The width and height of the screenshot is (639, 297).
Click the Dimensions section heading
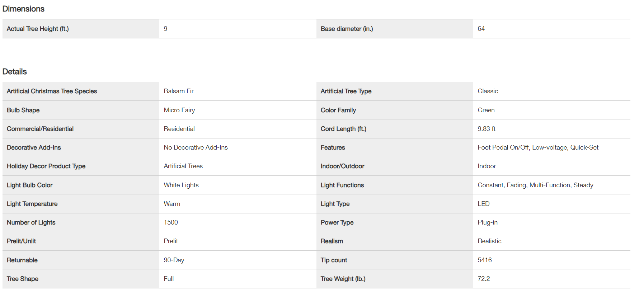(x=23, y=9)
